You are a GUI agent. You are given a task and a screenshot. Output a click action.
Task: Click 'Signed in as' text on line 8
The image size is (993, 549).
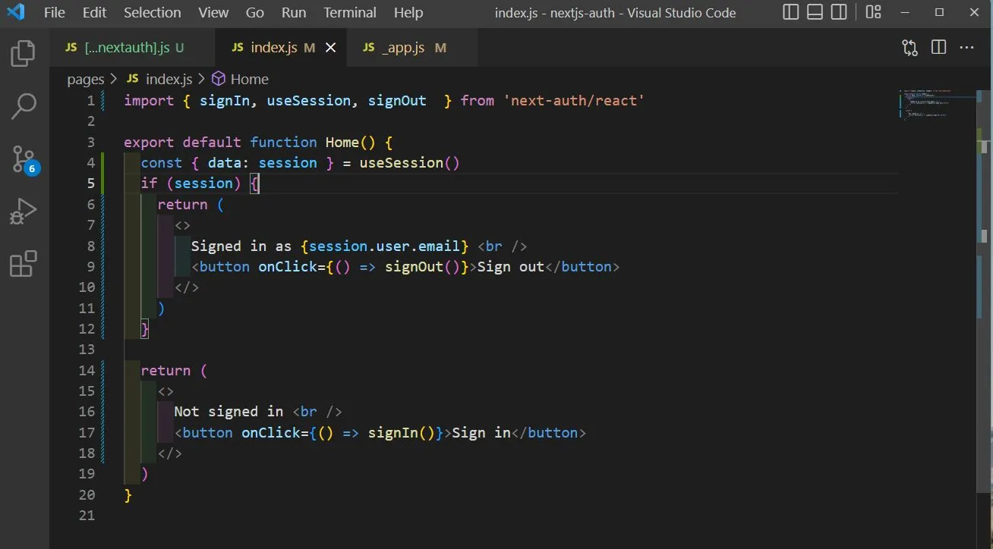241,246
